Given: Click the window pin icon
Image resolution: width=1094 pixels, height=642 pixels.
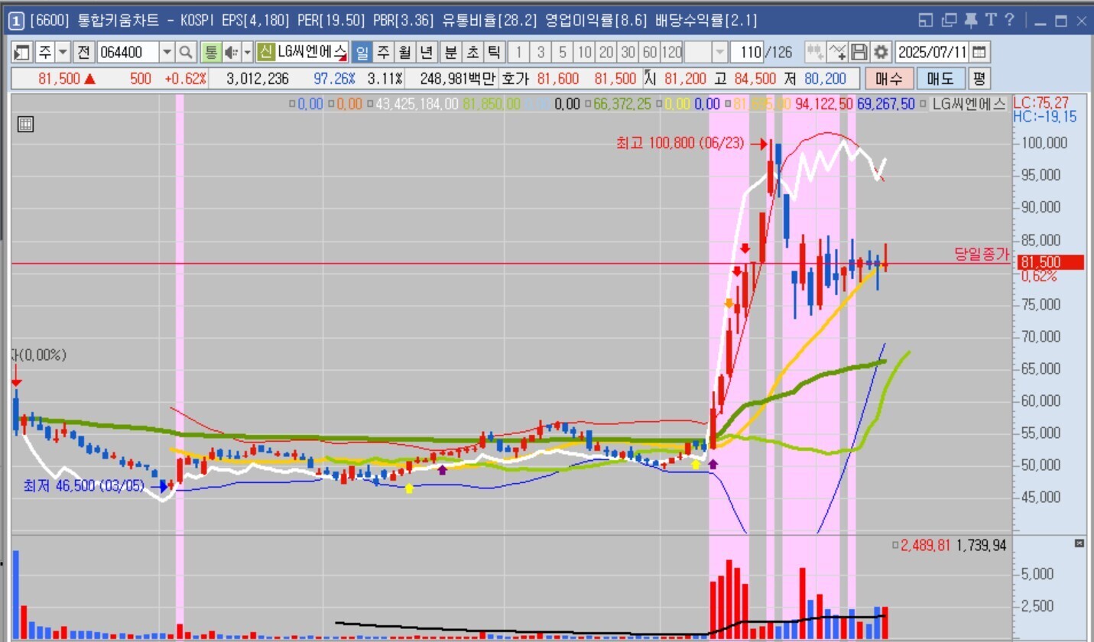Looking at the screenshot, I should (972, 21).
